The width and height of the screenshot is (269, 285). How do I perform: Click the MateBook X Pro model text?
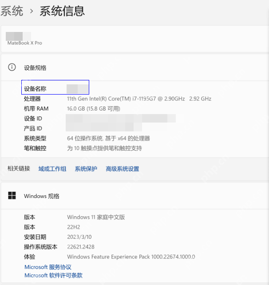pos(25,43)
